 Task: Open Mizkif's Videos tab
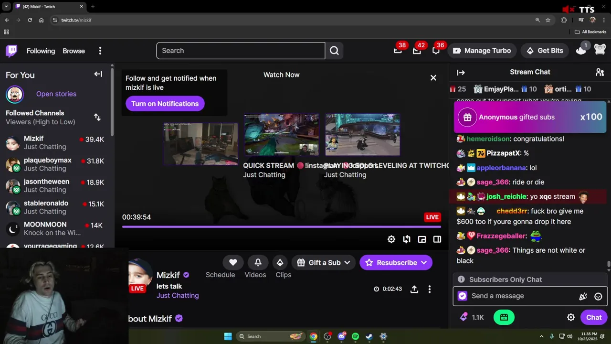255,275
